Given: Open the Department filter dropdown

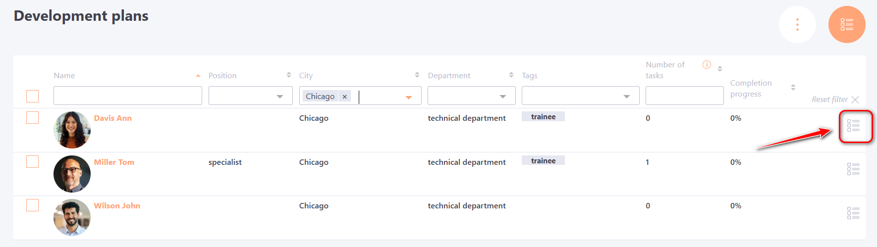Looking at the screenshot, I should 471,96.
